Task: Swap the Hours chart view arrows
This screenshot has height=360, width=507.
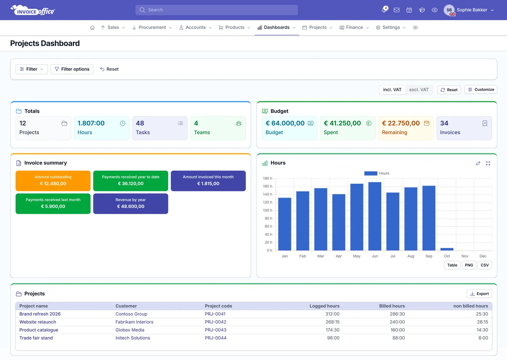Action: 478,163
